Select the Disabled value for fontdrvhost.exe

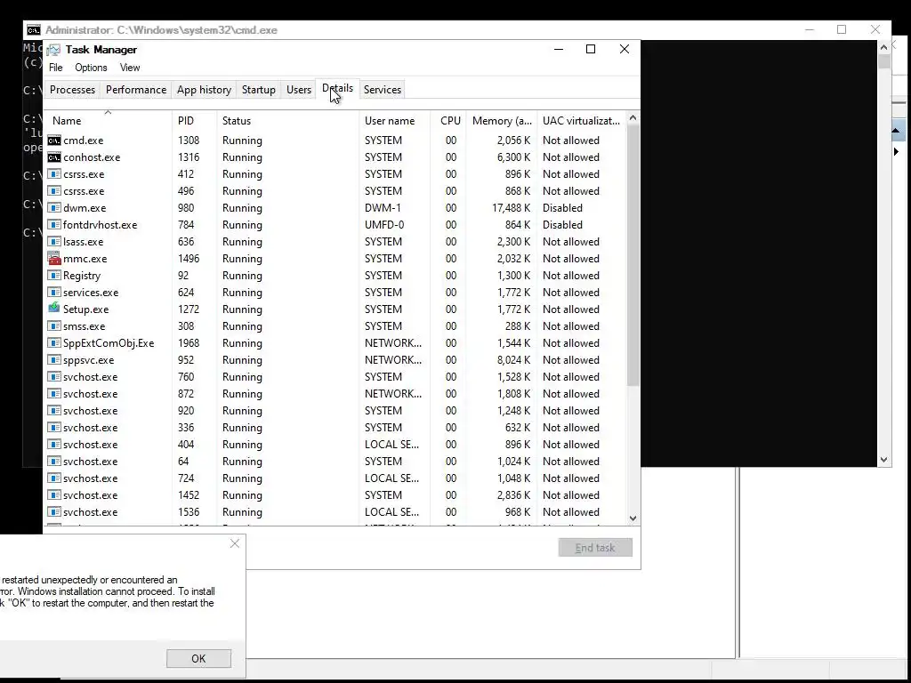coord(562,225)
